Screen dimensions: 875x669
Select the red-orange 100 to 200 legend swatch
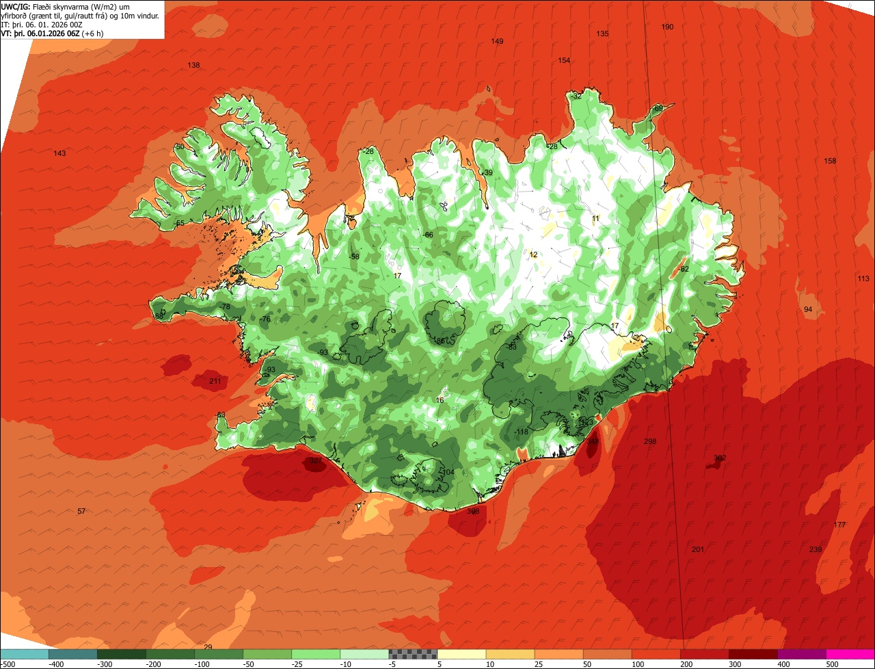click(x=656, y=655)
